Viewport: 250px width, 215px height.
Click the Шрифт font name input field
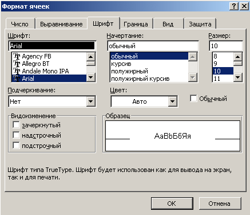[52, 46]
